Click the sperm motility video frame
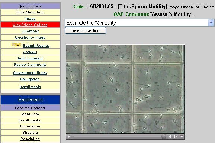This screenshot has width=215, height=143. (x=125, y=89)
